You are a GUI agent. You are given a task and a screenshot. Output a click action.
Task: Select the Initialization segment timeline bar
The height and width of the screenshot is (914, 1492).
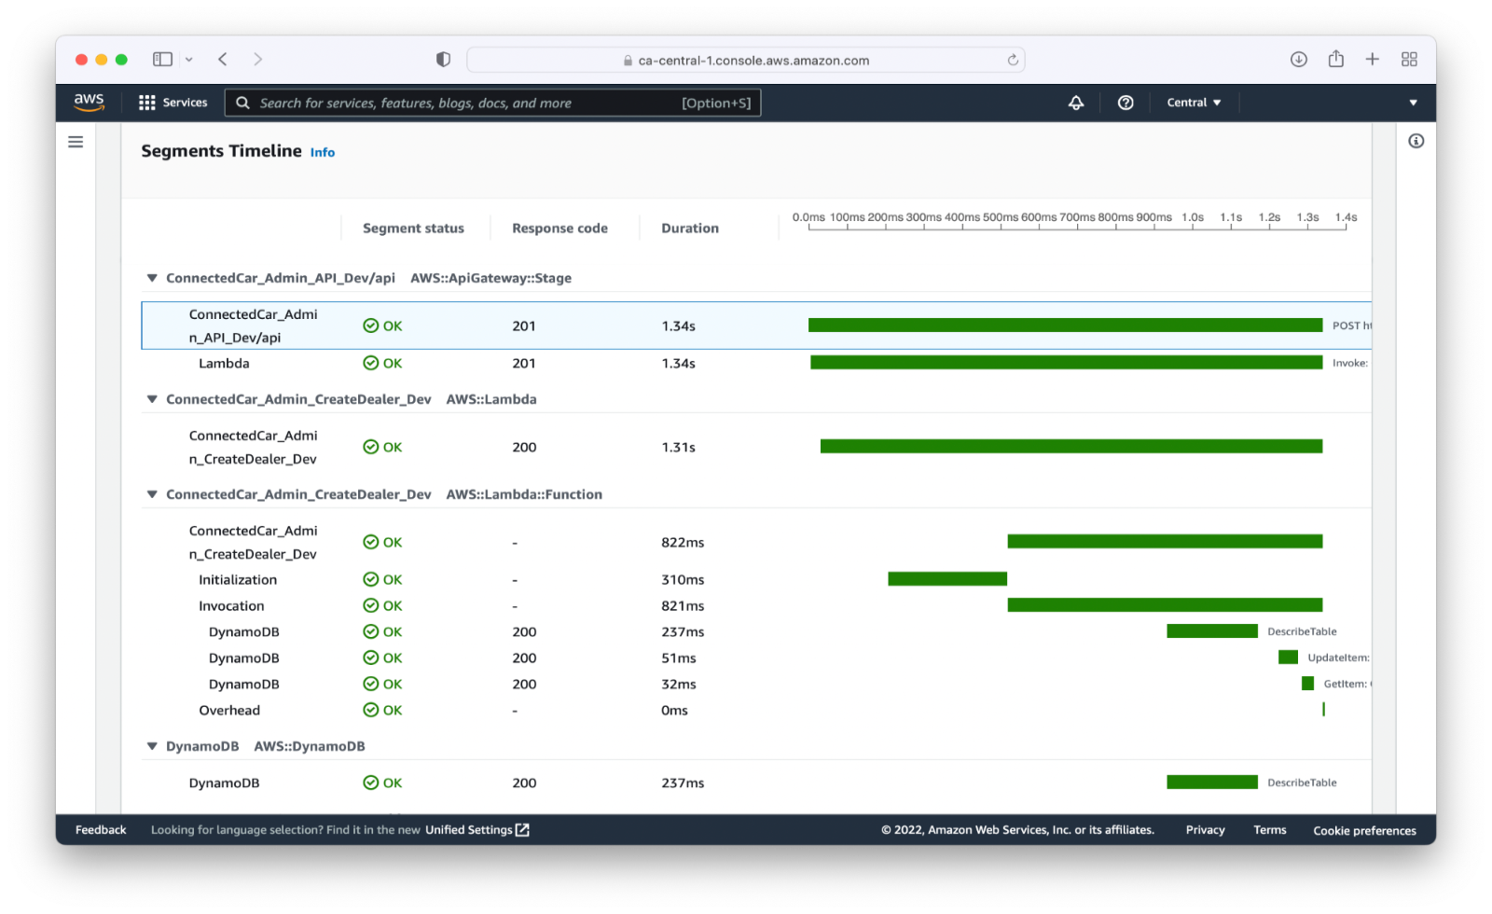(x=947, y=579)
